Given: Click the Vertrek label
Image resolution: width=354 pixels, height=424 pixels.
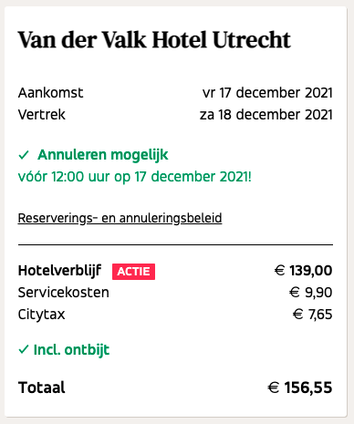Looking at the screenshot, I should pyautogui.click(x=42, y=115).
